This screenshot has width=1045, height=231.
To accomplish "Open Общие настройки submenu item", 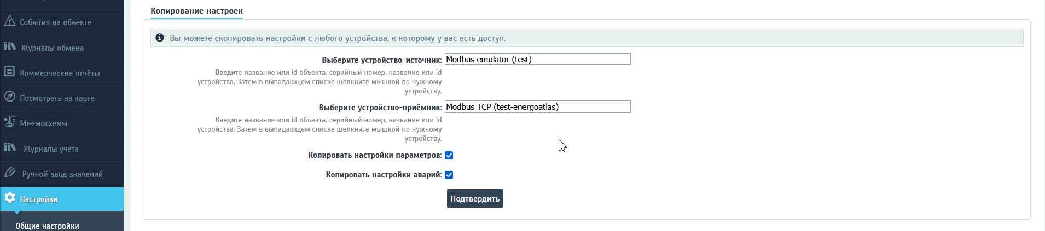I will pos(47,226).
